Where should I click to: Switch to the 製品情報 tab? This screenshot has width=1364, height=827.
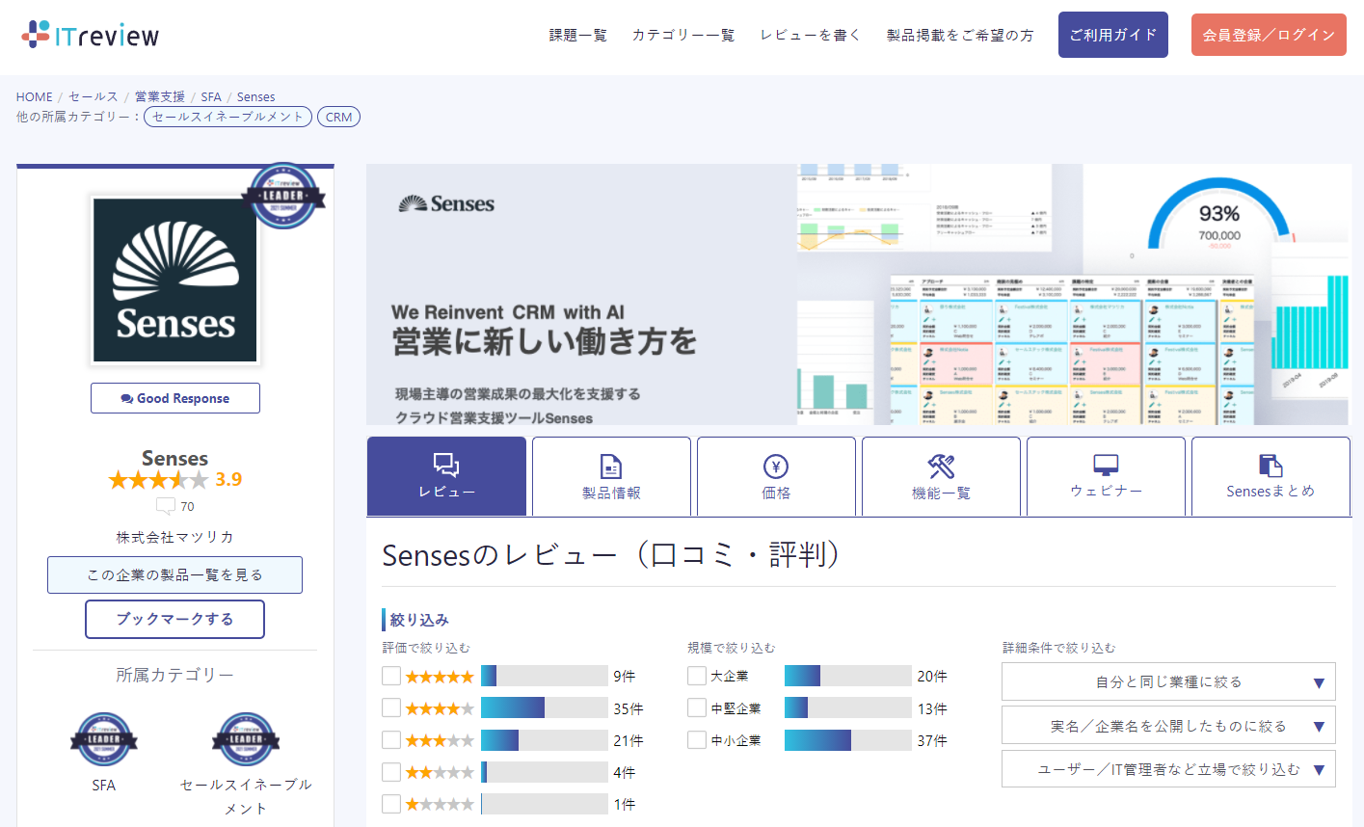tap(611, 476)
